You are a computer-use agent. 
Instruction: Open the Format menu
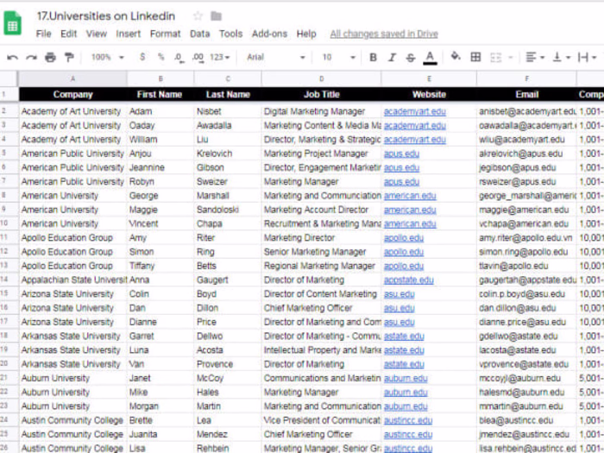[x=166, y=34]
